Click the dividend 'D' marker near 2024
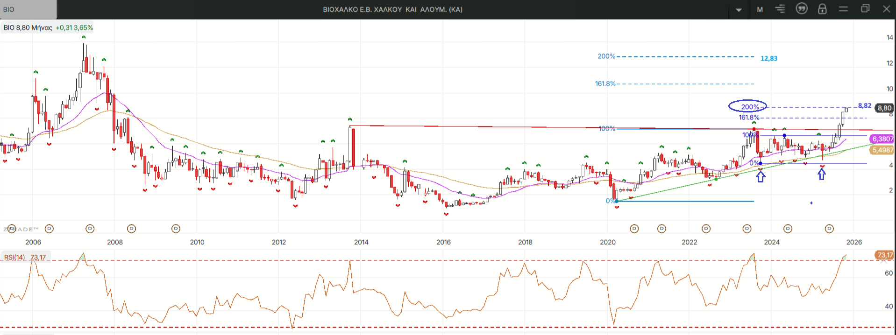Viewport: 896px width, 335px height. [x=788, y=229]
